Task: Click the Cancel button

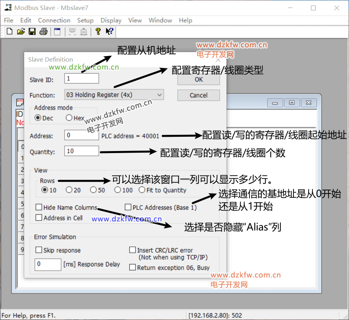Action: coord(198,95)
